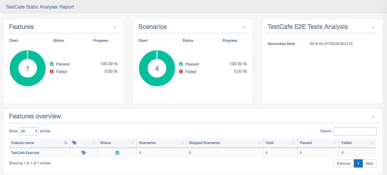Click the Scenarios 100.00 % passed value
Viewport: 387px width, 175px height.
tap(238, 64)
